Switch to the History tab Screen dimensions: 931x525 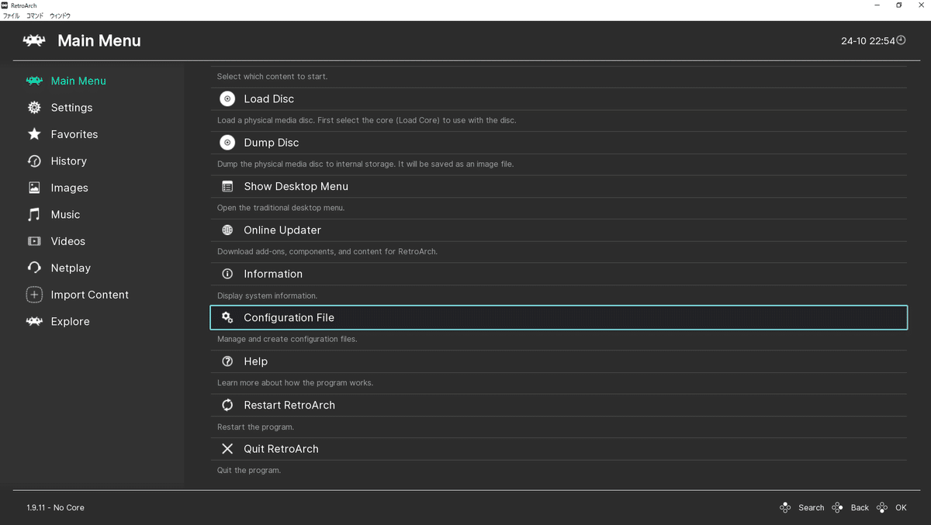click(68, 161)
